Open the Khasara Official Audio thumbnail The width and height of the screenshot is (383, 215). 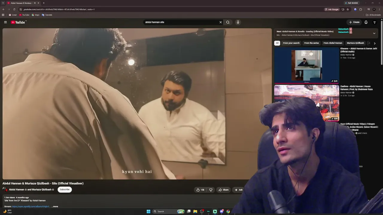[x=307, y=65]
